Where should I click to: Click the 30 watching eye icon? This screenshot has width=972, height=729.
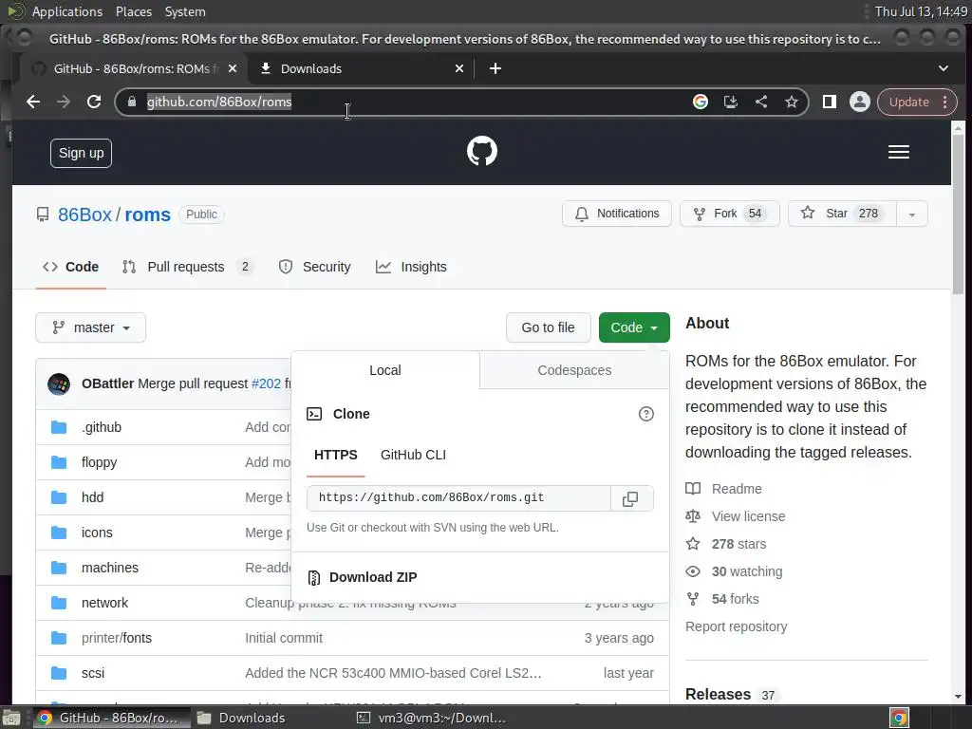(x=693, y=571)
